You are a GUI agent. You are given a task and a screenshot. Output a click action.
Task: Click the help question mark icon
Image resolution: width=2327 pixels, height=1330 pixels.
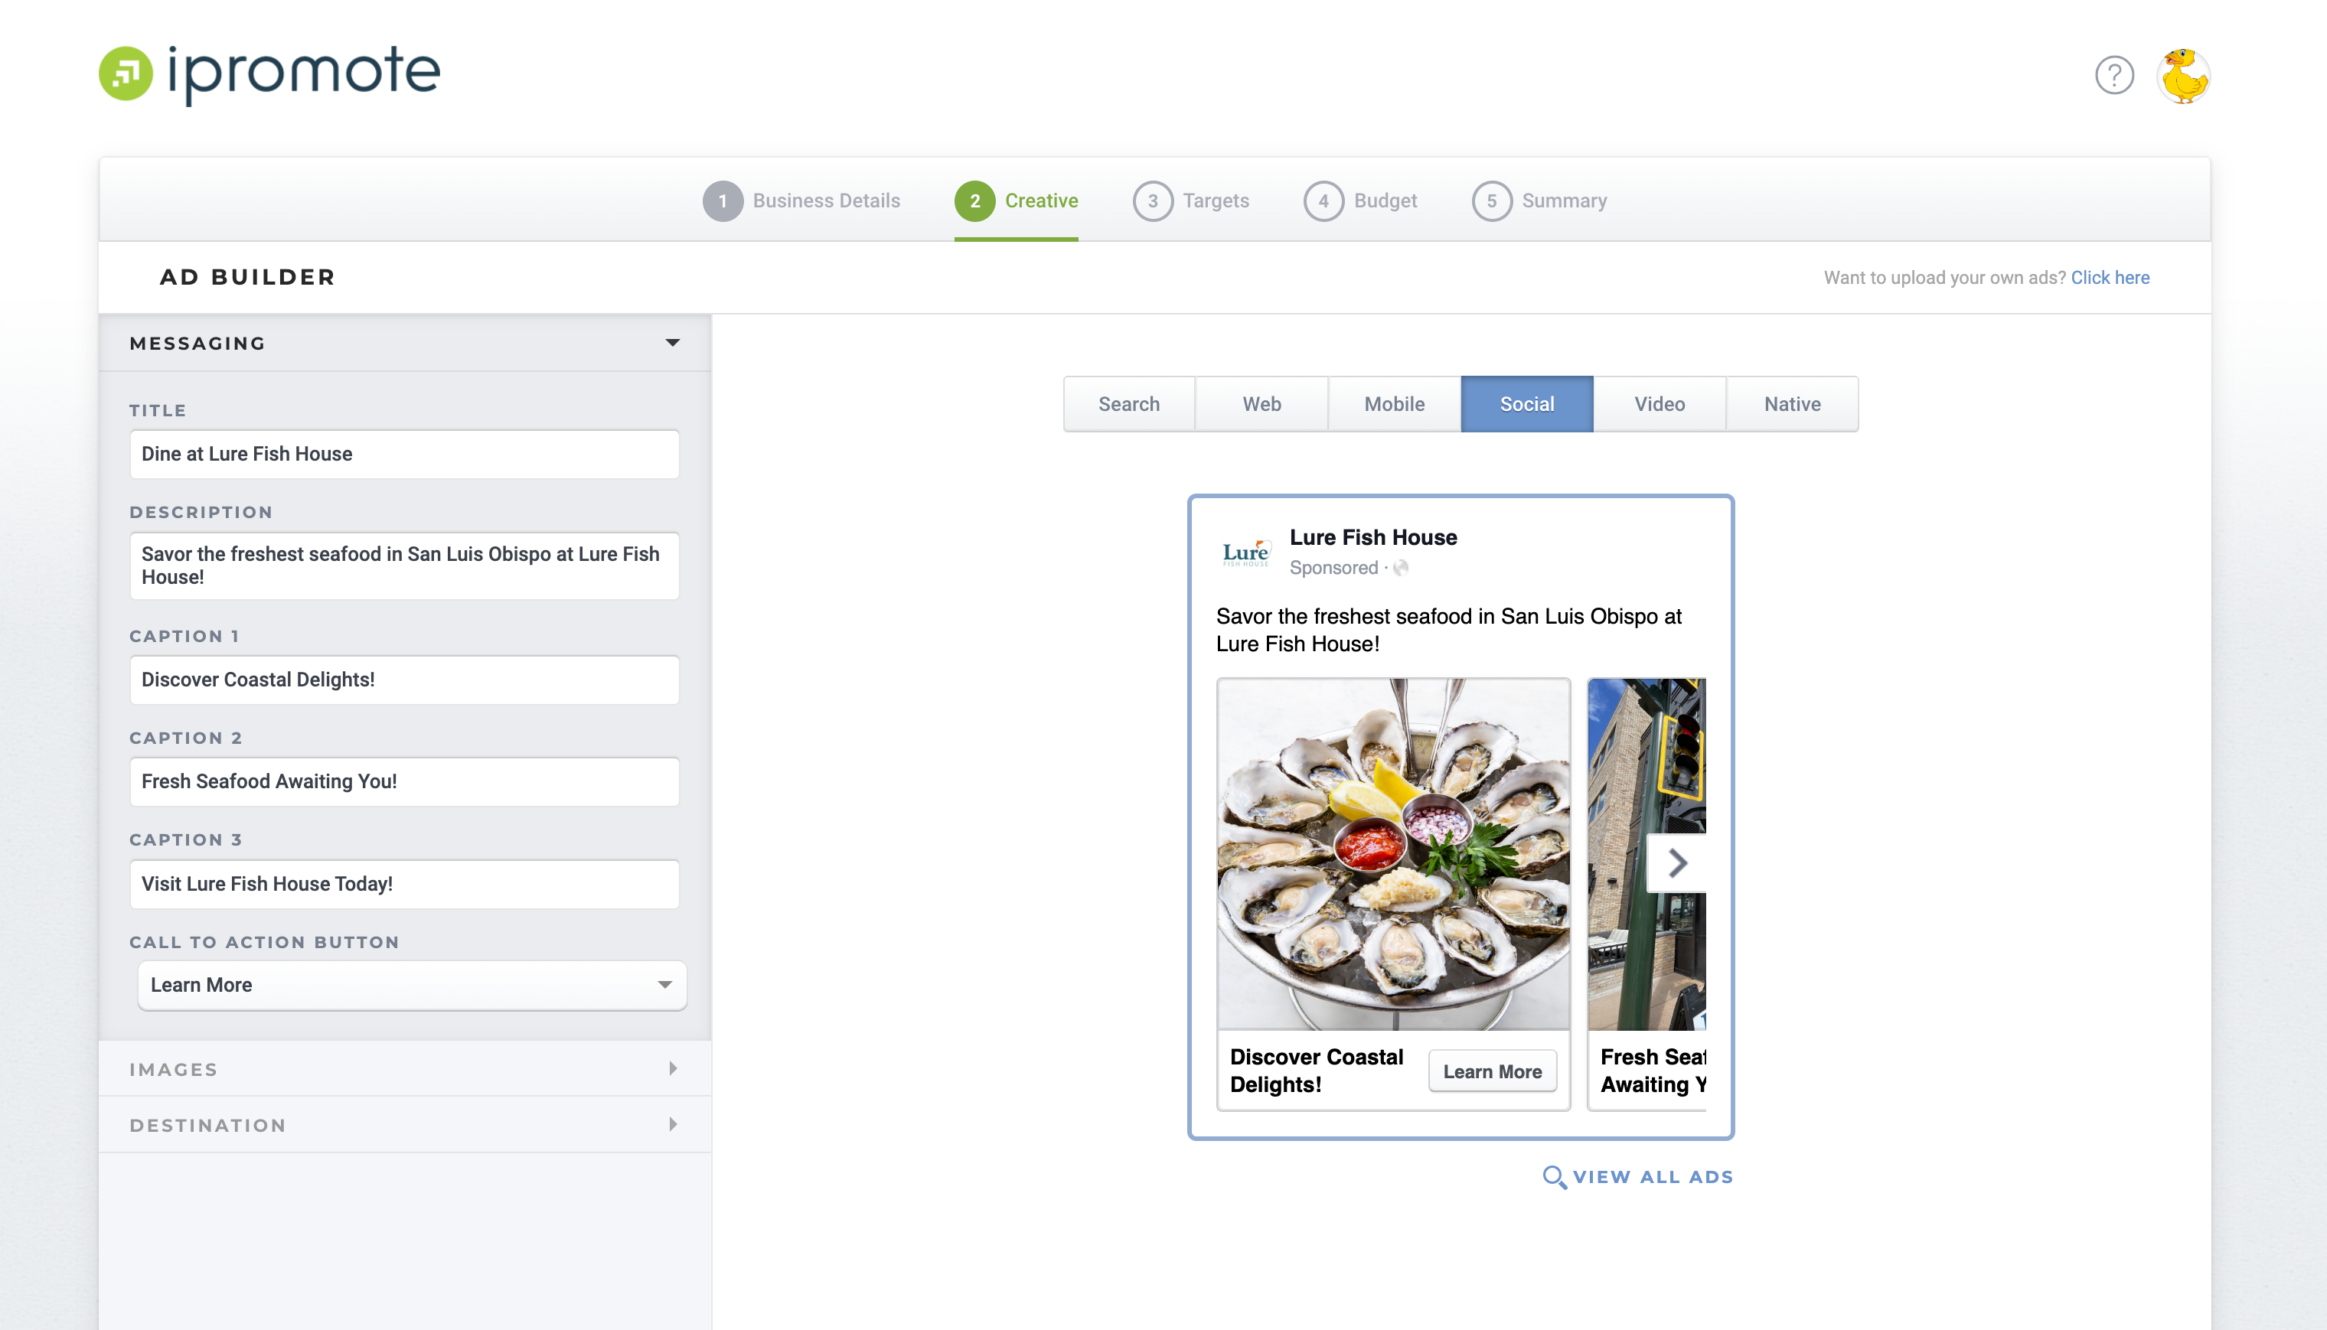click(x=2113, y=75)
